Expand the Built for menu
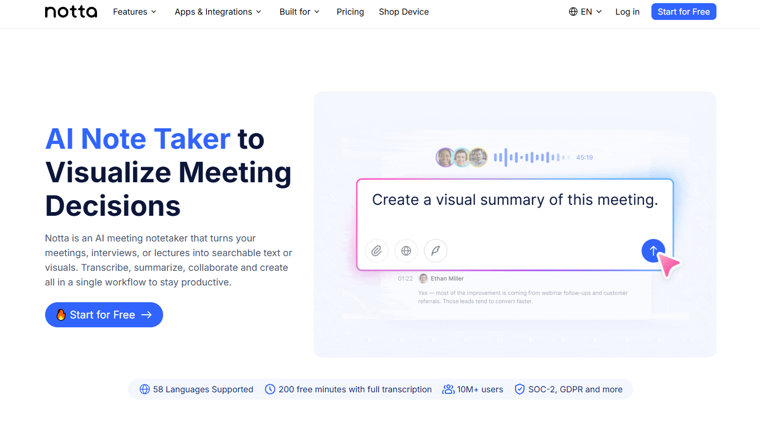The image size is (760, 441). [x=299, y=12]
